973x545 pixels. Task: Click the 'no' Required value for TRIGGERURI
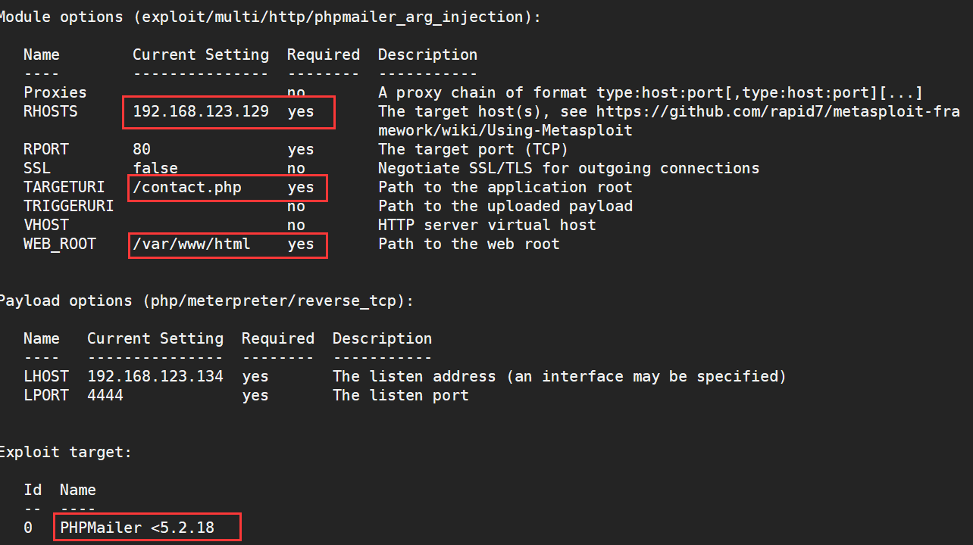pos(296,206)
